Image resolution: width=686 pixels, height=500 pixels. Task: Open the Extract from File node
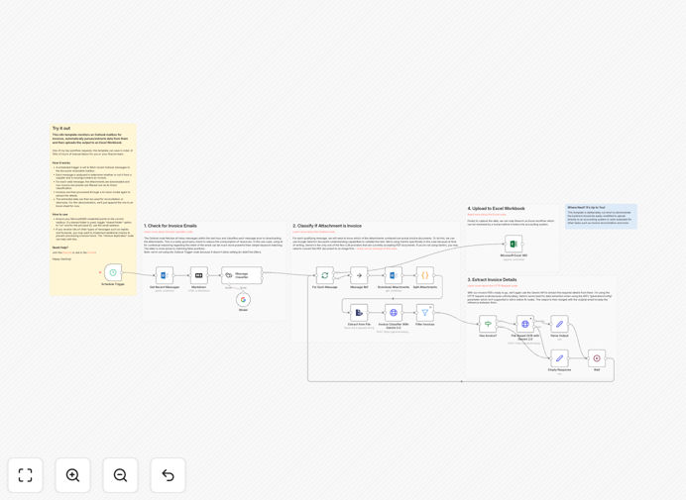click(359, 313)
